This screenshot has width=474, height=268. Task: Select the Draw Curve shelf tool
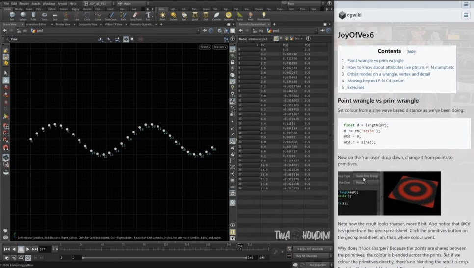(x=110, y=16)
